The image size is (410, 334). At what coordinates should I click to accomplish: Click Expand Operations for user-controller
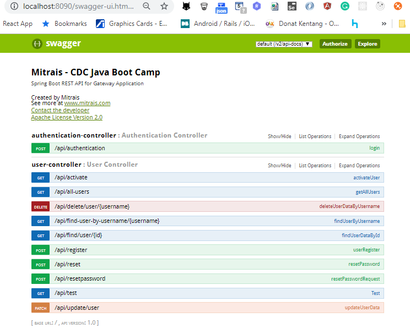pyautogui.click(x=359, y=166)
